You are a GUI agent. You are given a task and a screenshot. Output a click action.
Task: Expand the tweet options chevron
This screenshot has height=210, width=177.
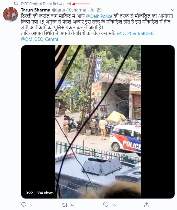click(x=172, y=10)
